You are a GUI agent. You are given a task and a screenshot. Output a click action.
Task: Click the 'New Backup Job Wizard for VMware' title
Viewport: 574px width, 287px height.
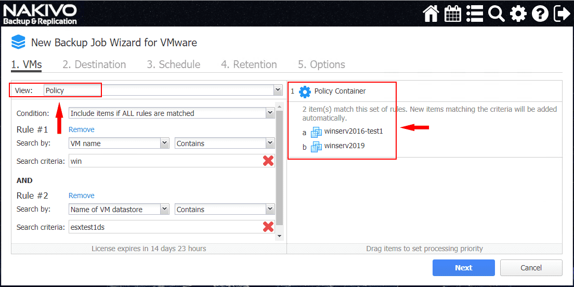[114, 43]
